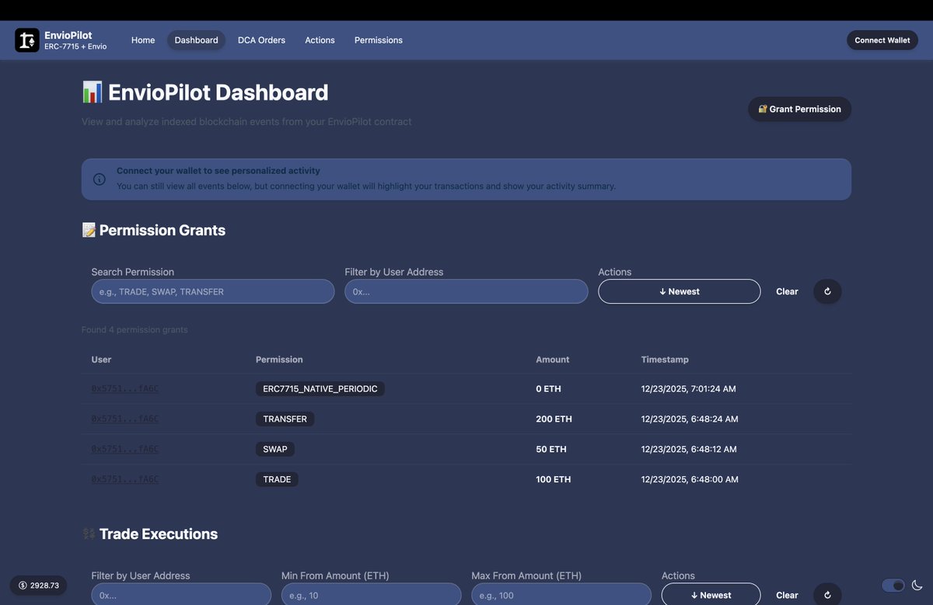Click the Trade Executions section heading

point(150,534)
